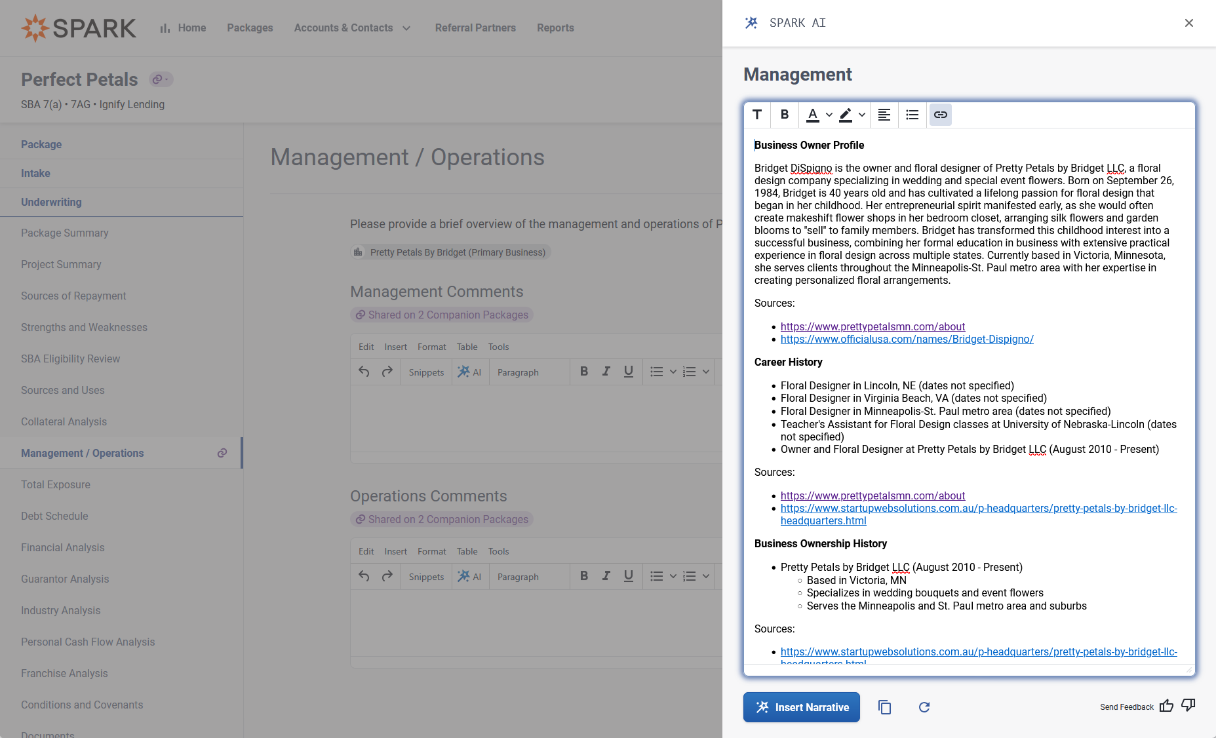This screenshot has height=738, width=1216.
Task: Give thumbs down feedback
Action: click(1188, 706)
